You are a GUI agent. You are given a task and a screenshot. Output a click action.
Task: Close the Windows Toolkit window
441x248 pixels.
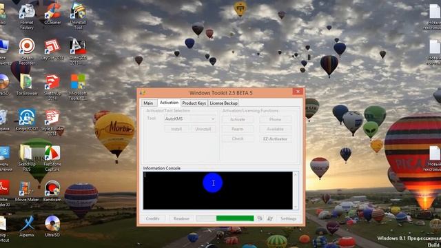(x=298, y=92)
